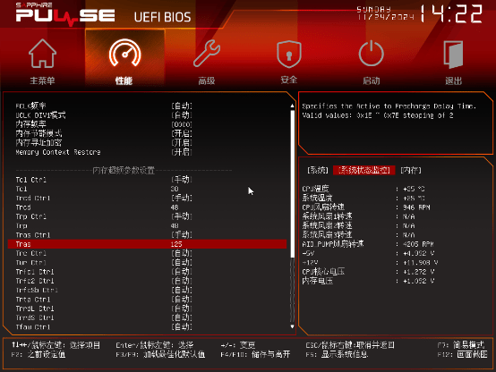Click the Trcd value 48 field

click(x=175, y=207)
